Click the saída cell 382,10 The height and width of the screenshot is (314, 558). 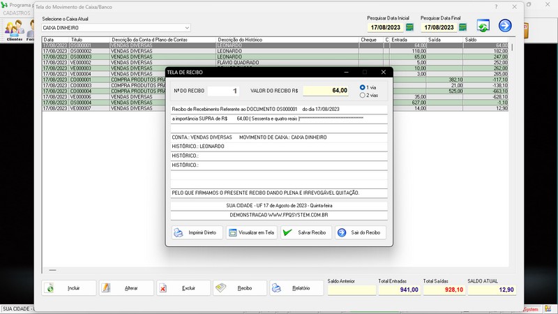pyautogui.click(x=444, y=80)
